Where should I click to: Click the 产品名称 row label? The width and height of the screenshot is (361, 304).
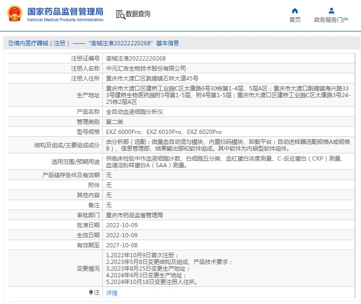88,112
